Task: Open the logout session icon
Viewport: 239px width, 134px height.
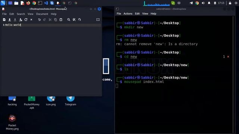Action: (x=236, y=3)
